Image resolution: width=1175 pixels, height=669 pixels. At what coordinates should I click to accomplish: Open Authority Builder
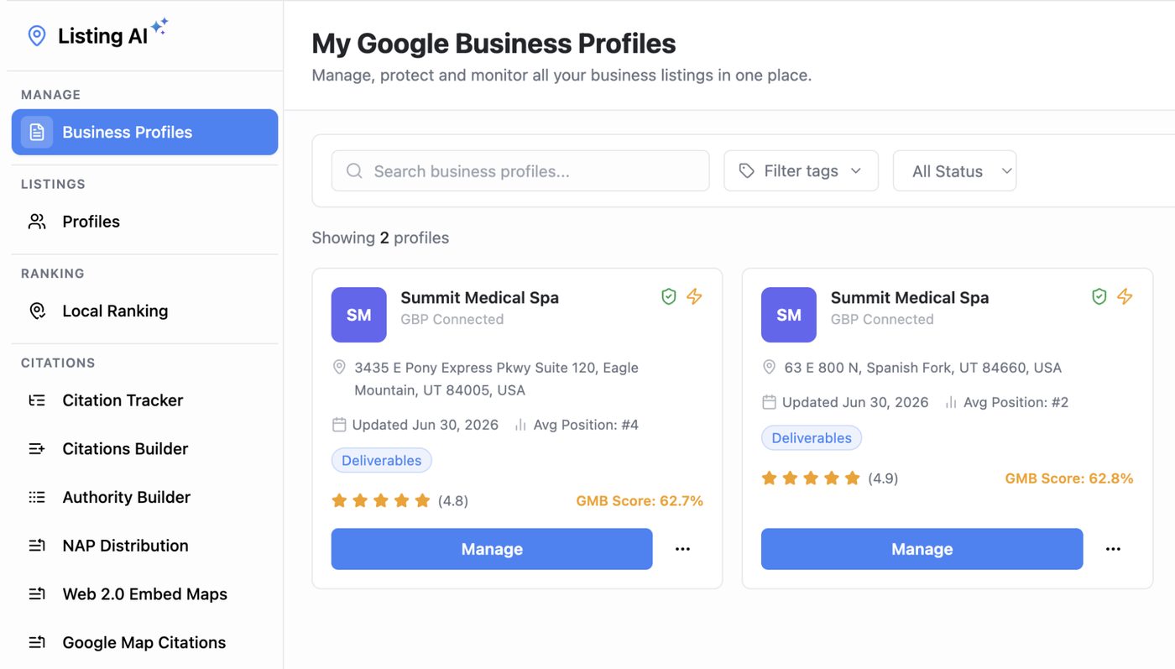click(144, 497)
